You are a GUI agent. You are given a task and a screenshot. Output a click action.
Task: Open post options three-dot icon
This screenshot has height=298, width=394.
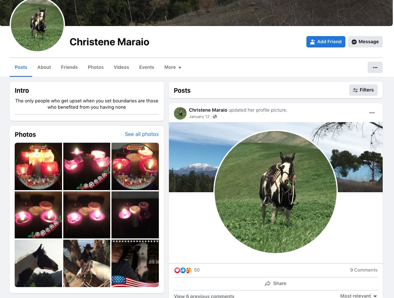click(372, 113)
